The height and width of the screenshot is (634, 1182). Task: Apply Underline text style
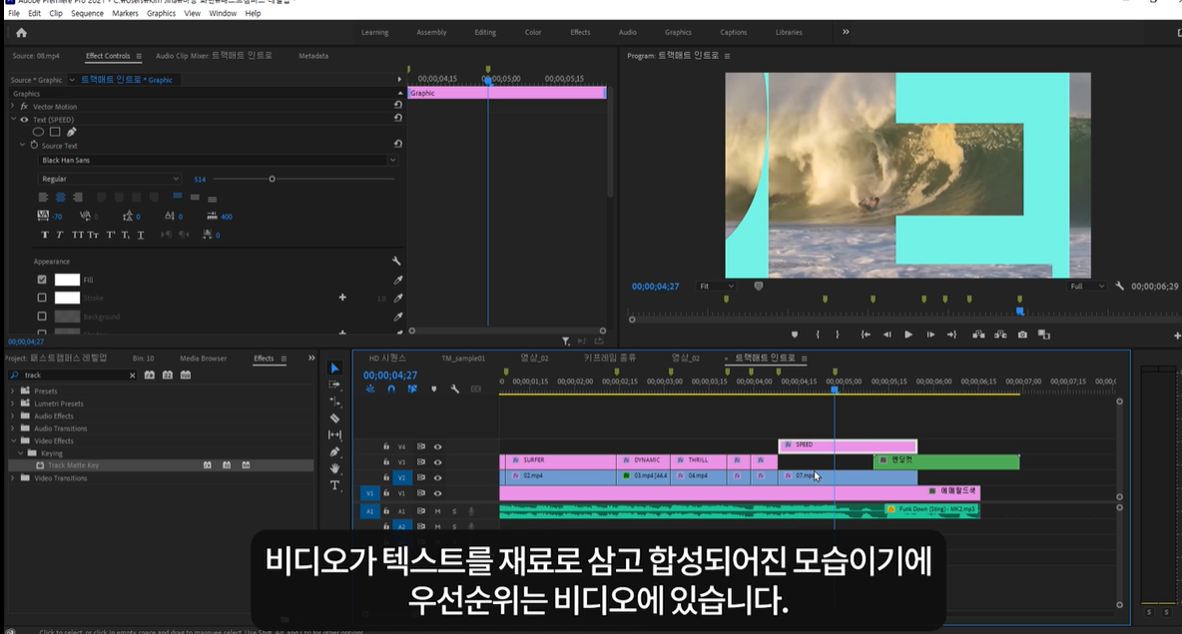[140, 235]
